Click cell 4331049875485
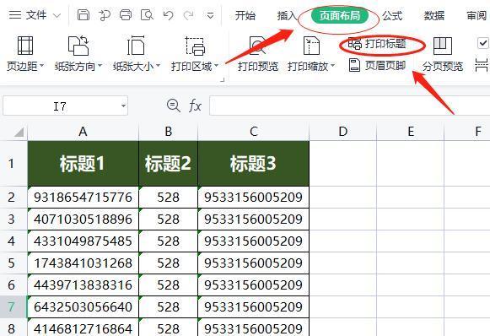490x336 pixels. point(83,241)
